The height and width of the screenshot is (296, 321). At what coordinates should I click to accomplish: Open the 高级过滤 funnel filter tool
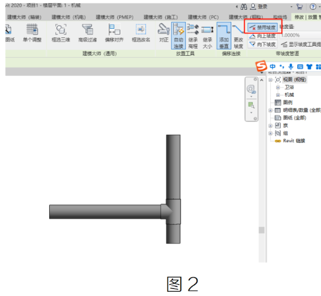[87, 33]
